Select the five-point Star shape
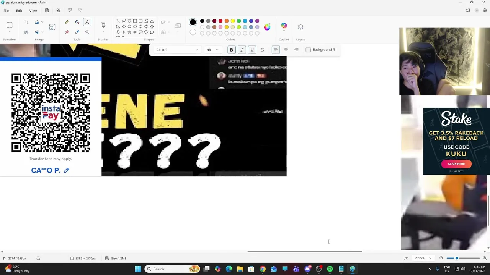The image size is (490, 275). click(x=129, y=32)
